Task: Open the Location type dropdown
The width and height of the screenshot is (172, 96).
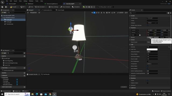Action: (135, 30)
